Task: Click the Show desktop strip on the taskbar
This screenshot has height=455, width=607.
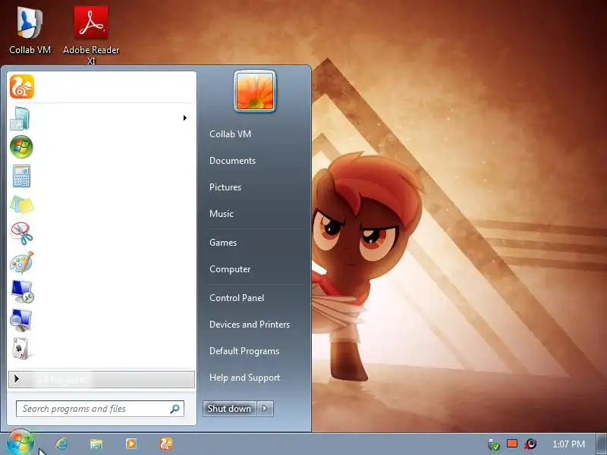Action: (602, 444)
